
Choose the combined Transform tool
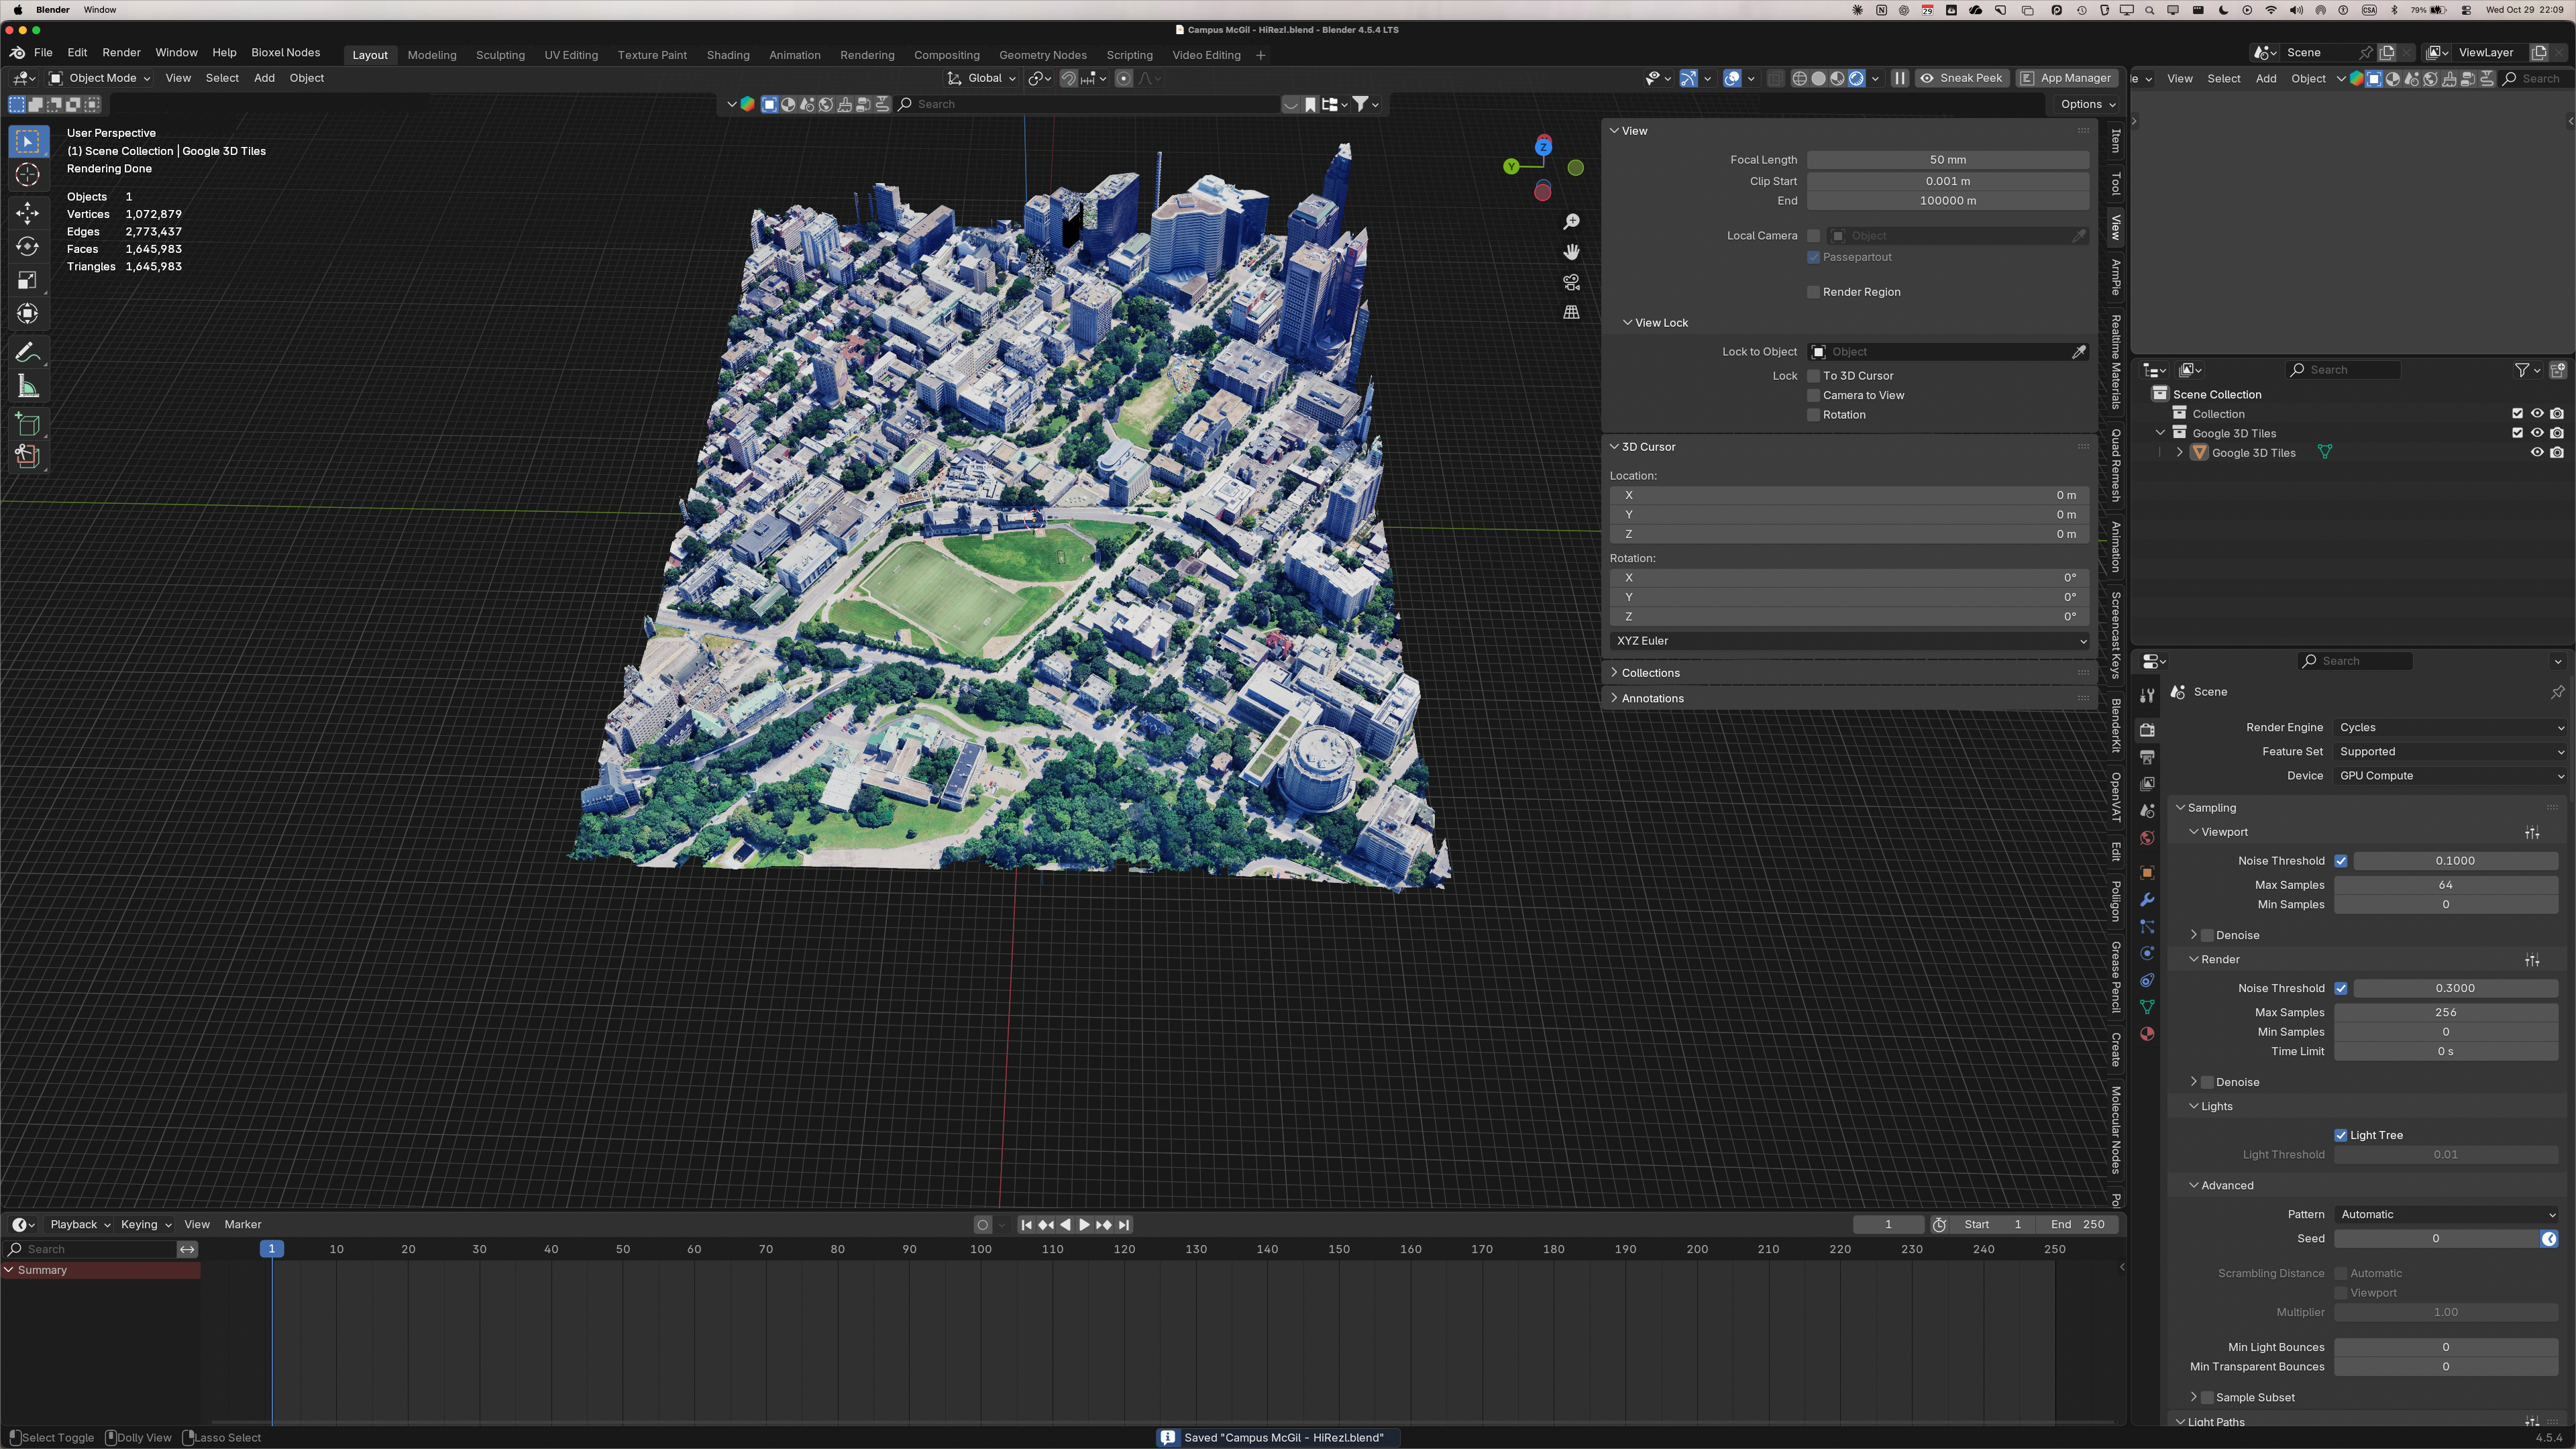pyautogui.click(x=28, y=314)
